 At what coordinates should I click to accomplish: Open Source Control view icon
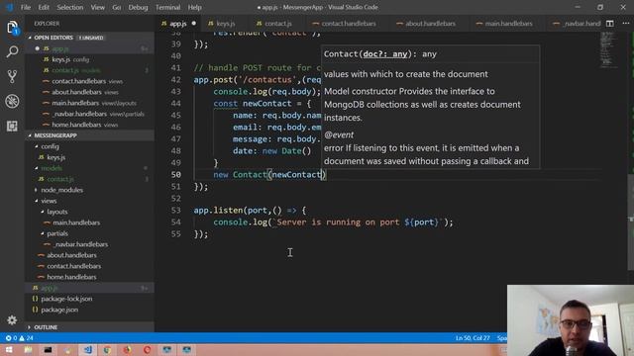pyautogui.click(x=12, y=76)
